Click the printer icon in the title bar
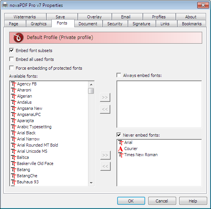 tap(5, 5)
